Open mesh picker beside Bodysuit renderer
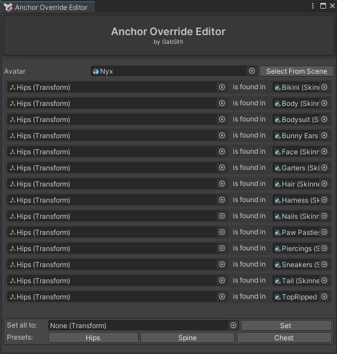This screenshot has height=354, width=337. click(324, 119)
